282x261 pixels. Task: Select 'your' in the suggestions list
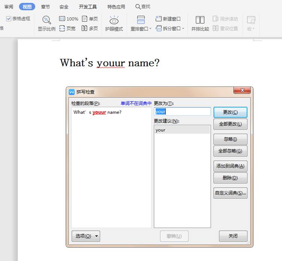pyautogui.click(x=182, y=130)
